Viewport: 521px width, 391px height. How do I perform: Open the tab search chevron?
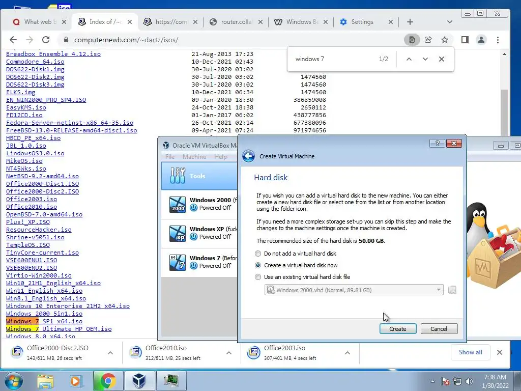point(450,22)
